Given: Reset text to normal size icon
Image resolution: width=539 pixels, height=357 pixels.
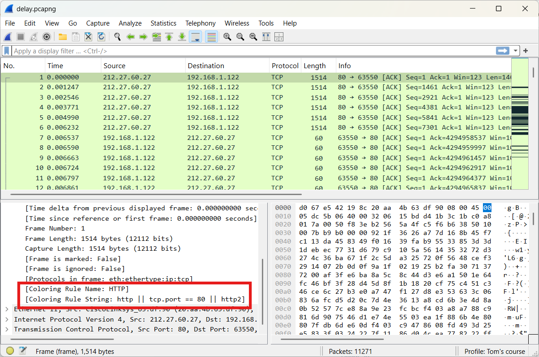Looking at the screenshot, I should [253, 37].
